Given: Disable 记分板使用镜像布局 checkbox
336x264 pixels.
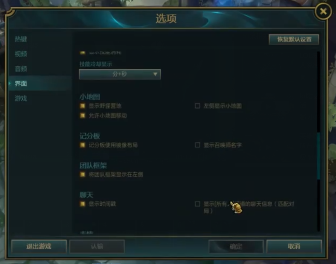Looking at the screenshot, I should 82,145.
